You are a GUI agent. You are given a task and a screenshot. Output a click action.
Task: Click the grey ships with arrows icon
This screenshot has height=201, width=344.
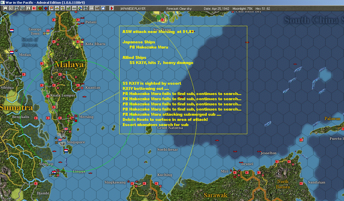pos(74,8)
